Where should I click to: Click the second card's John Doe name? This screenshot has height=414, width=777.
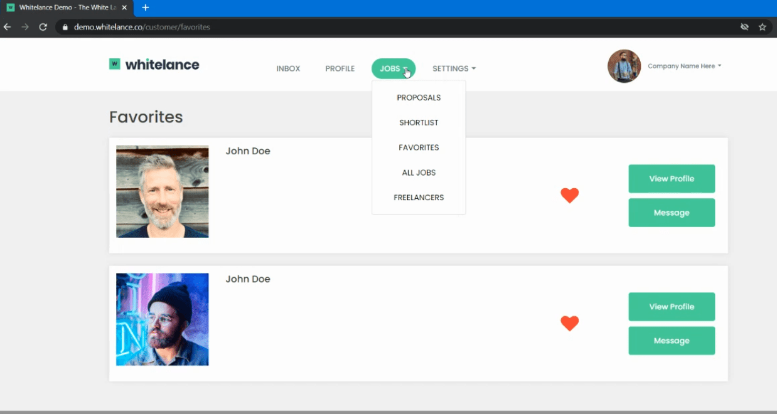[x=248, y=279]
